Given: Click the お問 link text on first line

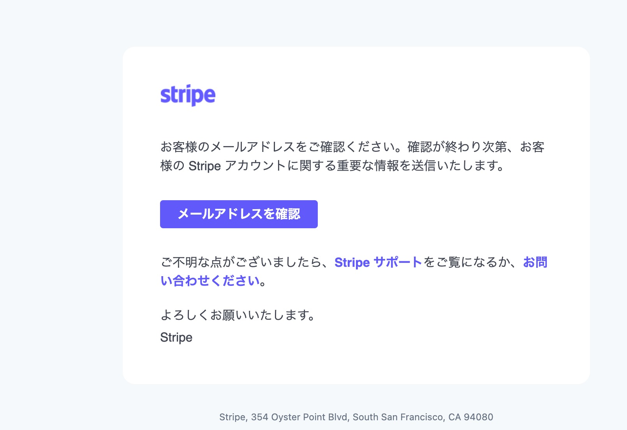Looking at the screenshot, I should pyautogui.click(x=535, y=263).
